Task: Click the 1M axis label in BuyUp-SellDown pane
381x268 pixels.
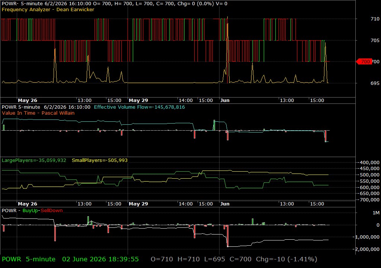Action: point(376,213)
